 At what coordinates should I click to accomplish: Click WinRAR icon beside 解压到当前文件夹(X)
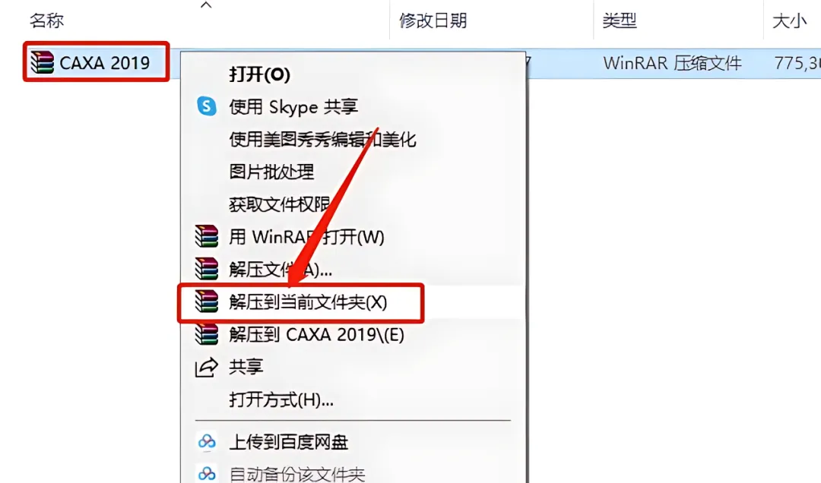pyautogui.click(x=206, y=302)
